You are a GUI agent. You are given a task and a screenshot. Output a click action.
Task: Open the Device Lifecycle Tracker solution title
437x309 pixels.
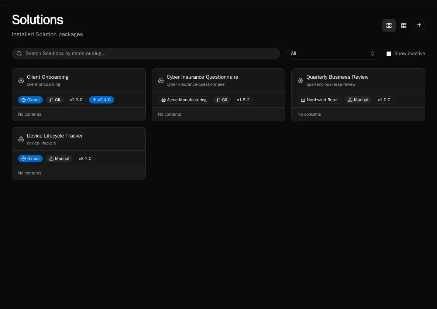click(55, 136)
